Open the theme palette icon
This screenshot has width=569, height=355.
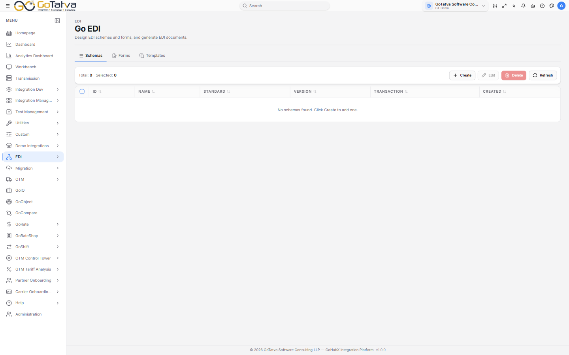552,6
